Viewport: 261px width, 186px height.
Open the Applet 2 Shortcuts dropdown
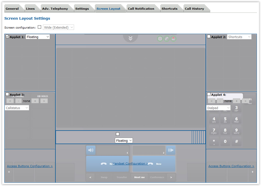click(239, 37)
